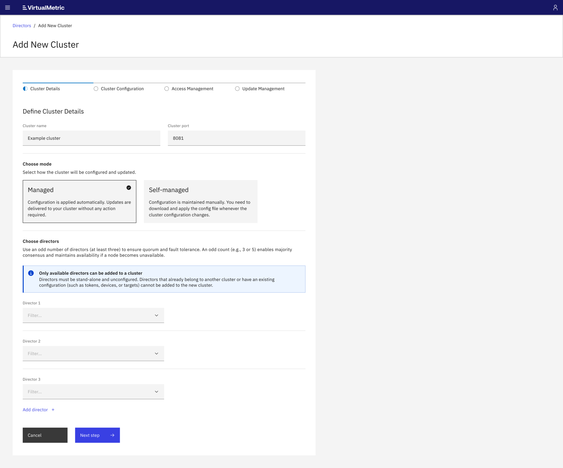Open the user profile icon
563x468 pixels.
tap(556, 7)
